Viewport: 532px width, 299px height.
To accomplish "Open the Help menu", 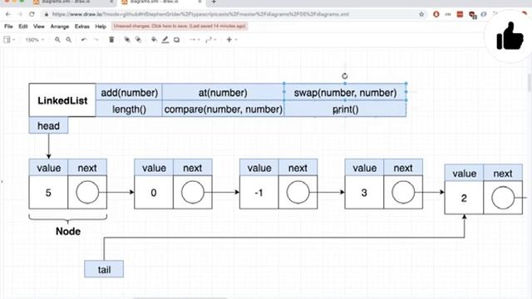I will (101, 26).
